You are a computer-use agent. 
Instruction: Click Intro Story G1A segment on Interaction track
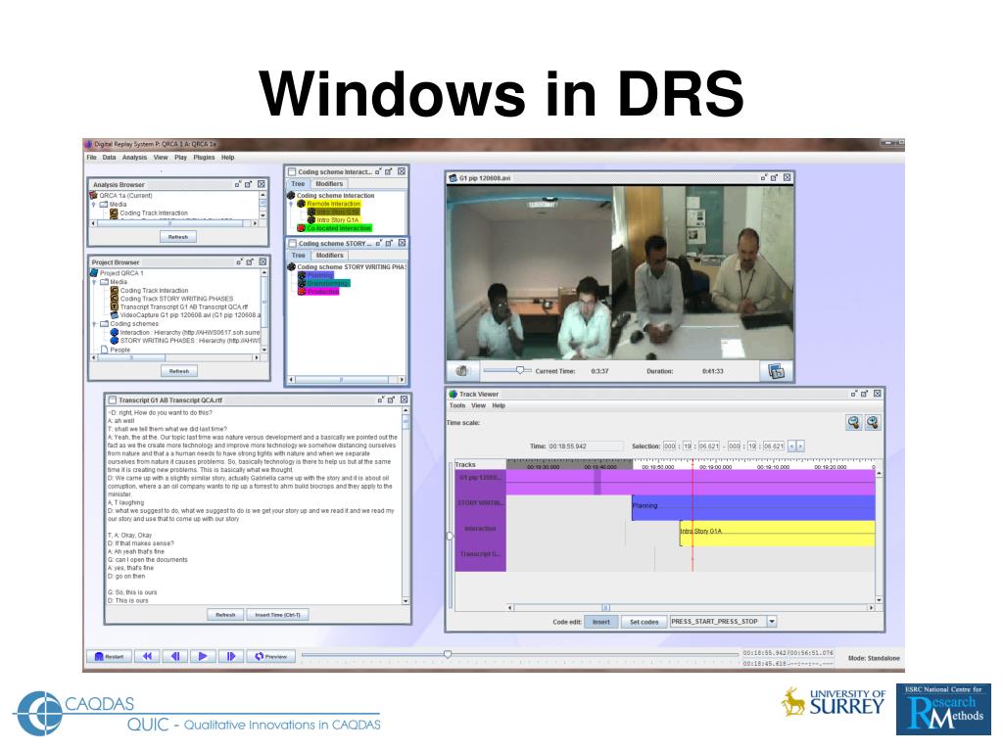point(777,534)
